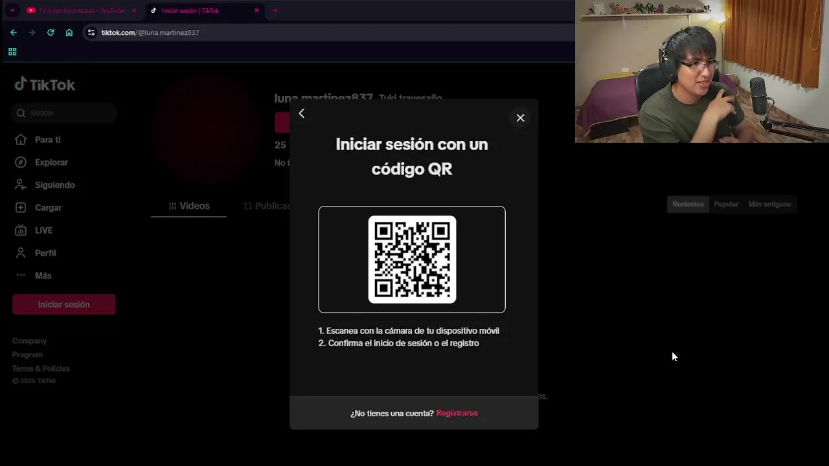View site information icon in address bar
829x466 pixels.
[x=91, y=32]
